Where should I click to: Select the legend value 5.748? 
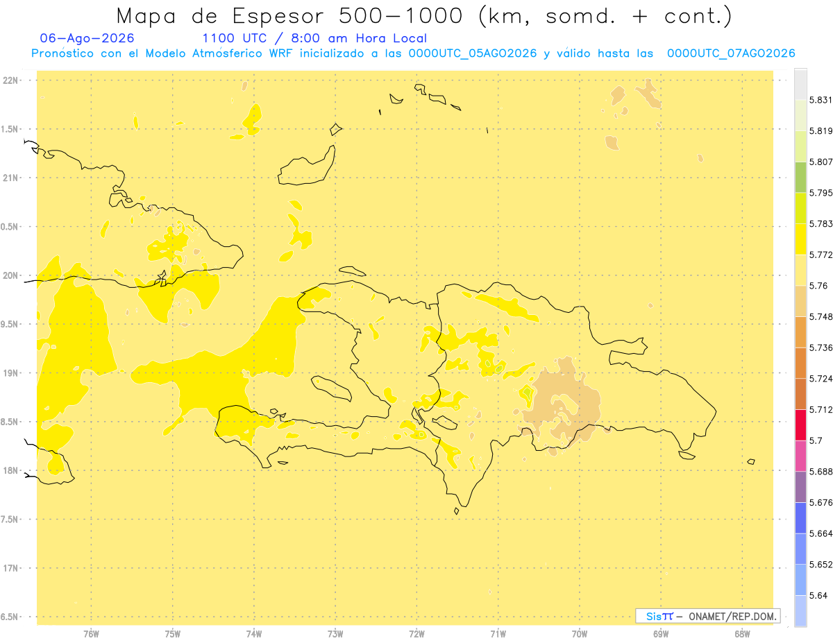[821, 317]
